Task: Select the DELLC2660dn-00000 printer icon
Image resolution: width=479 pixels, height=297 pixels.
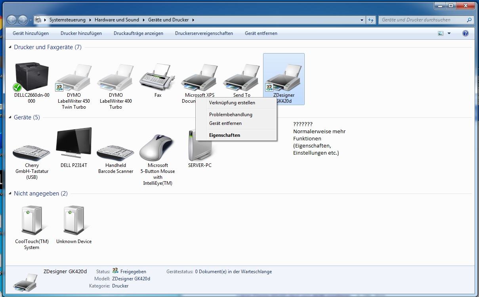Action: (32, 77)
